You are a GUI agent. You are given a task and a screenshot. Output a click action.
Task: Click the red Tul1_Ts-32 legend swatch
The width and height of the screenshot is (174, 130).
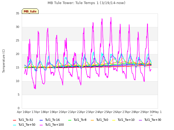(x=14, y=120)
